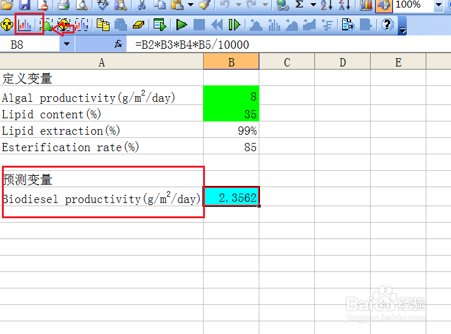Click the Clear Data eraser icon
Screen dimensions: 451x334
point(139,25)
